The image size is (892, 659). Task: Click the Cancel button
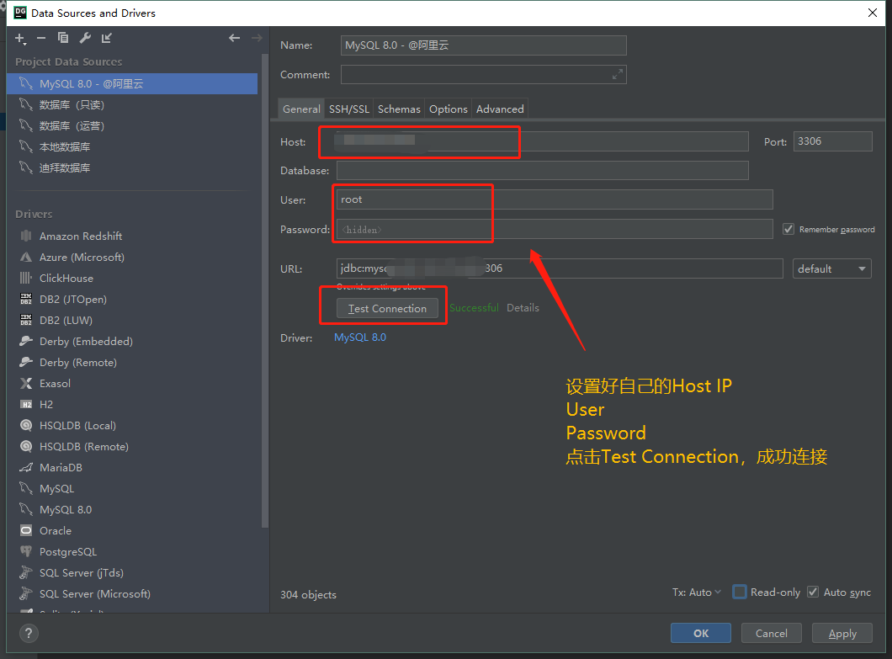[772, 634]
